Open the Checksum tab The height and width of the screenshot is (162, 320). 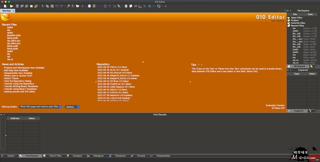pyautogui.click(x=120, y=156)
